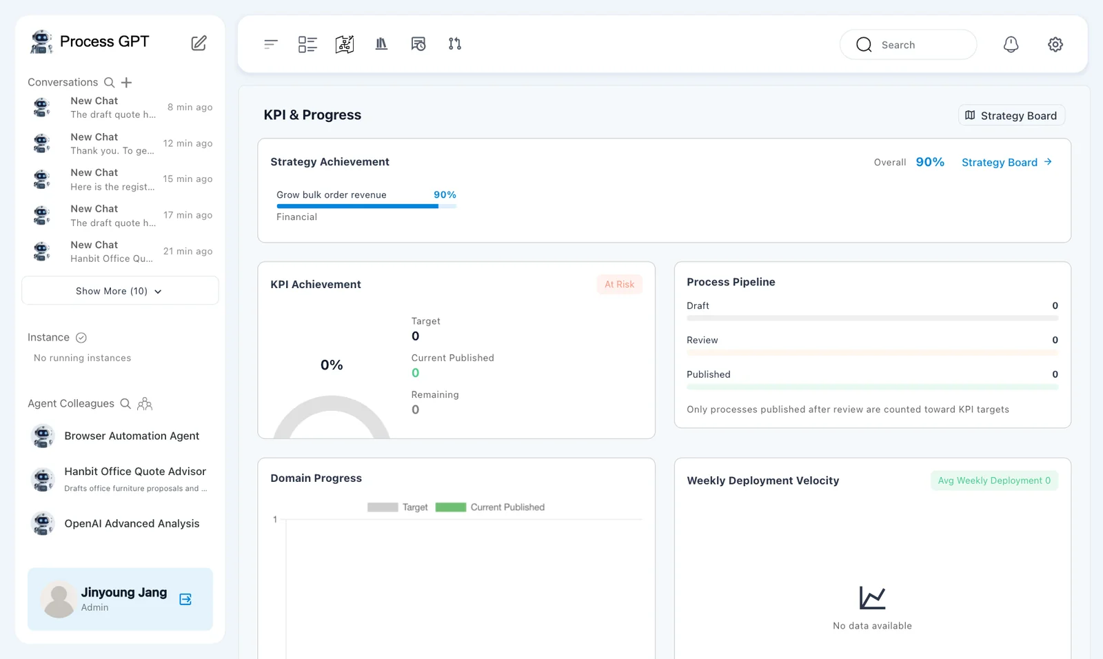Search agent colleagues magnifier icon
Image resolution: width=1103 pixels, height=659 pixels.
pos(125,403)
